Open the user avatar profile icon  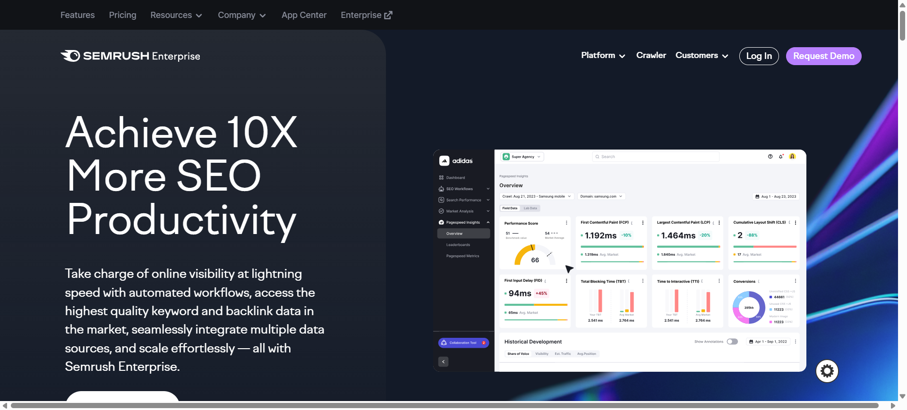tap(793, 157)
